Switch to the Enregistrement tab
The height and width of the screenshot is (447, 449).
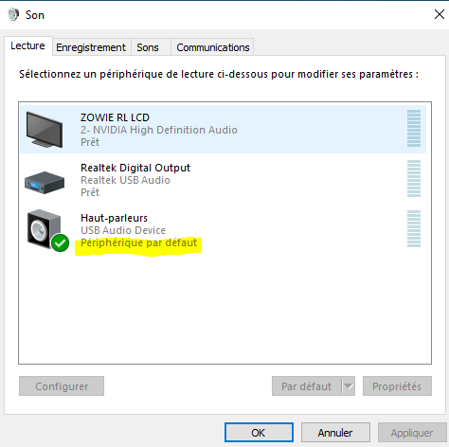pyautogui.click(x=91, y=47)
